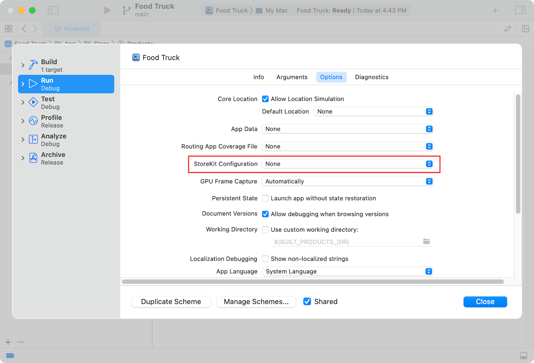
Task: Select the Profile waveform icon
Action: click(33, 121)
